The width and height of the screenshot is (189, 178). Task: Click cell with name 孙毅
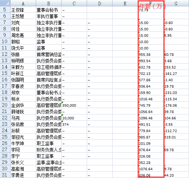(x=23, y=130)
